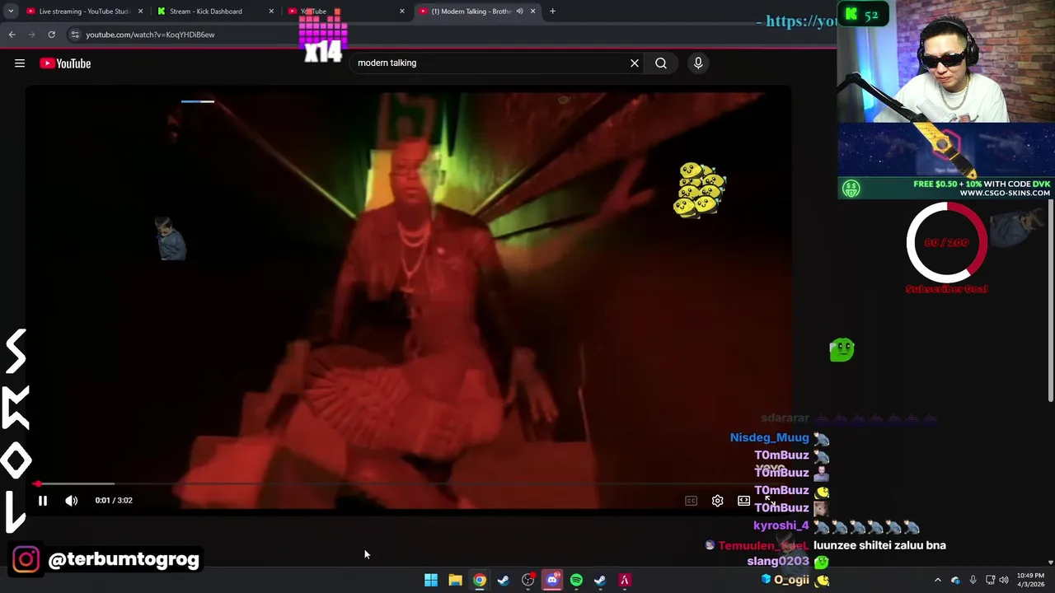This screenshot has width=1055, height=593.
Task: Click the Kick logo badge showing 52
Action: 863,15
